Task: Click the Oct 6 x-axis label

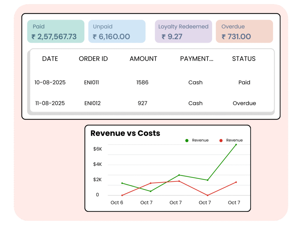Action: point(117,203)
